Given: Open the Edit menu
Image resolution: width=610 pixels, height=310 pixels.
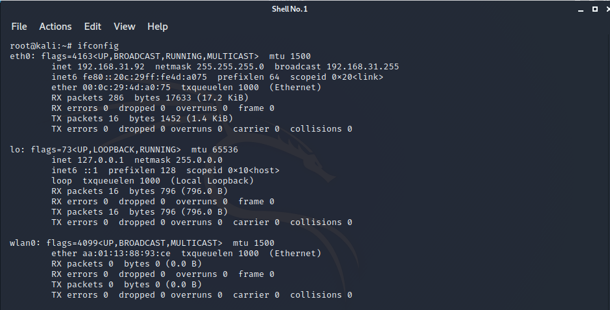Looking at the screenshot, I should [93, 27].
